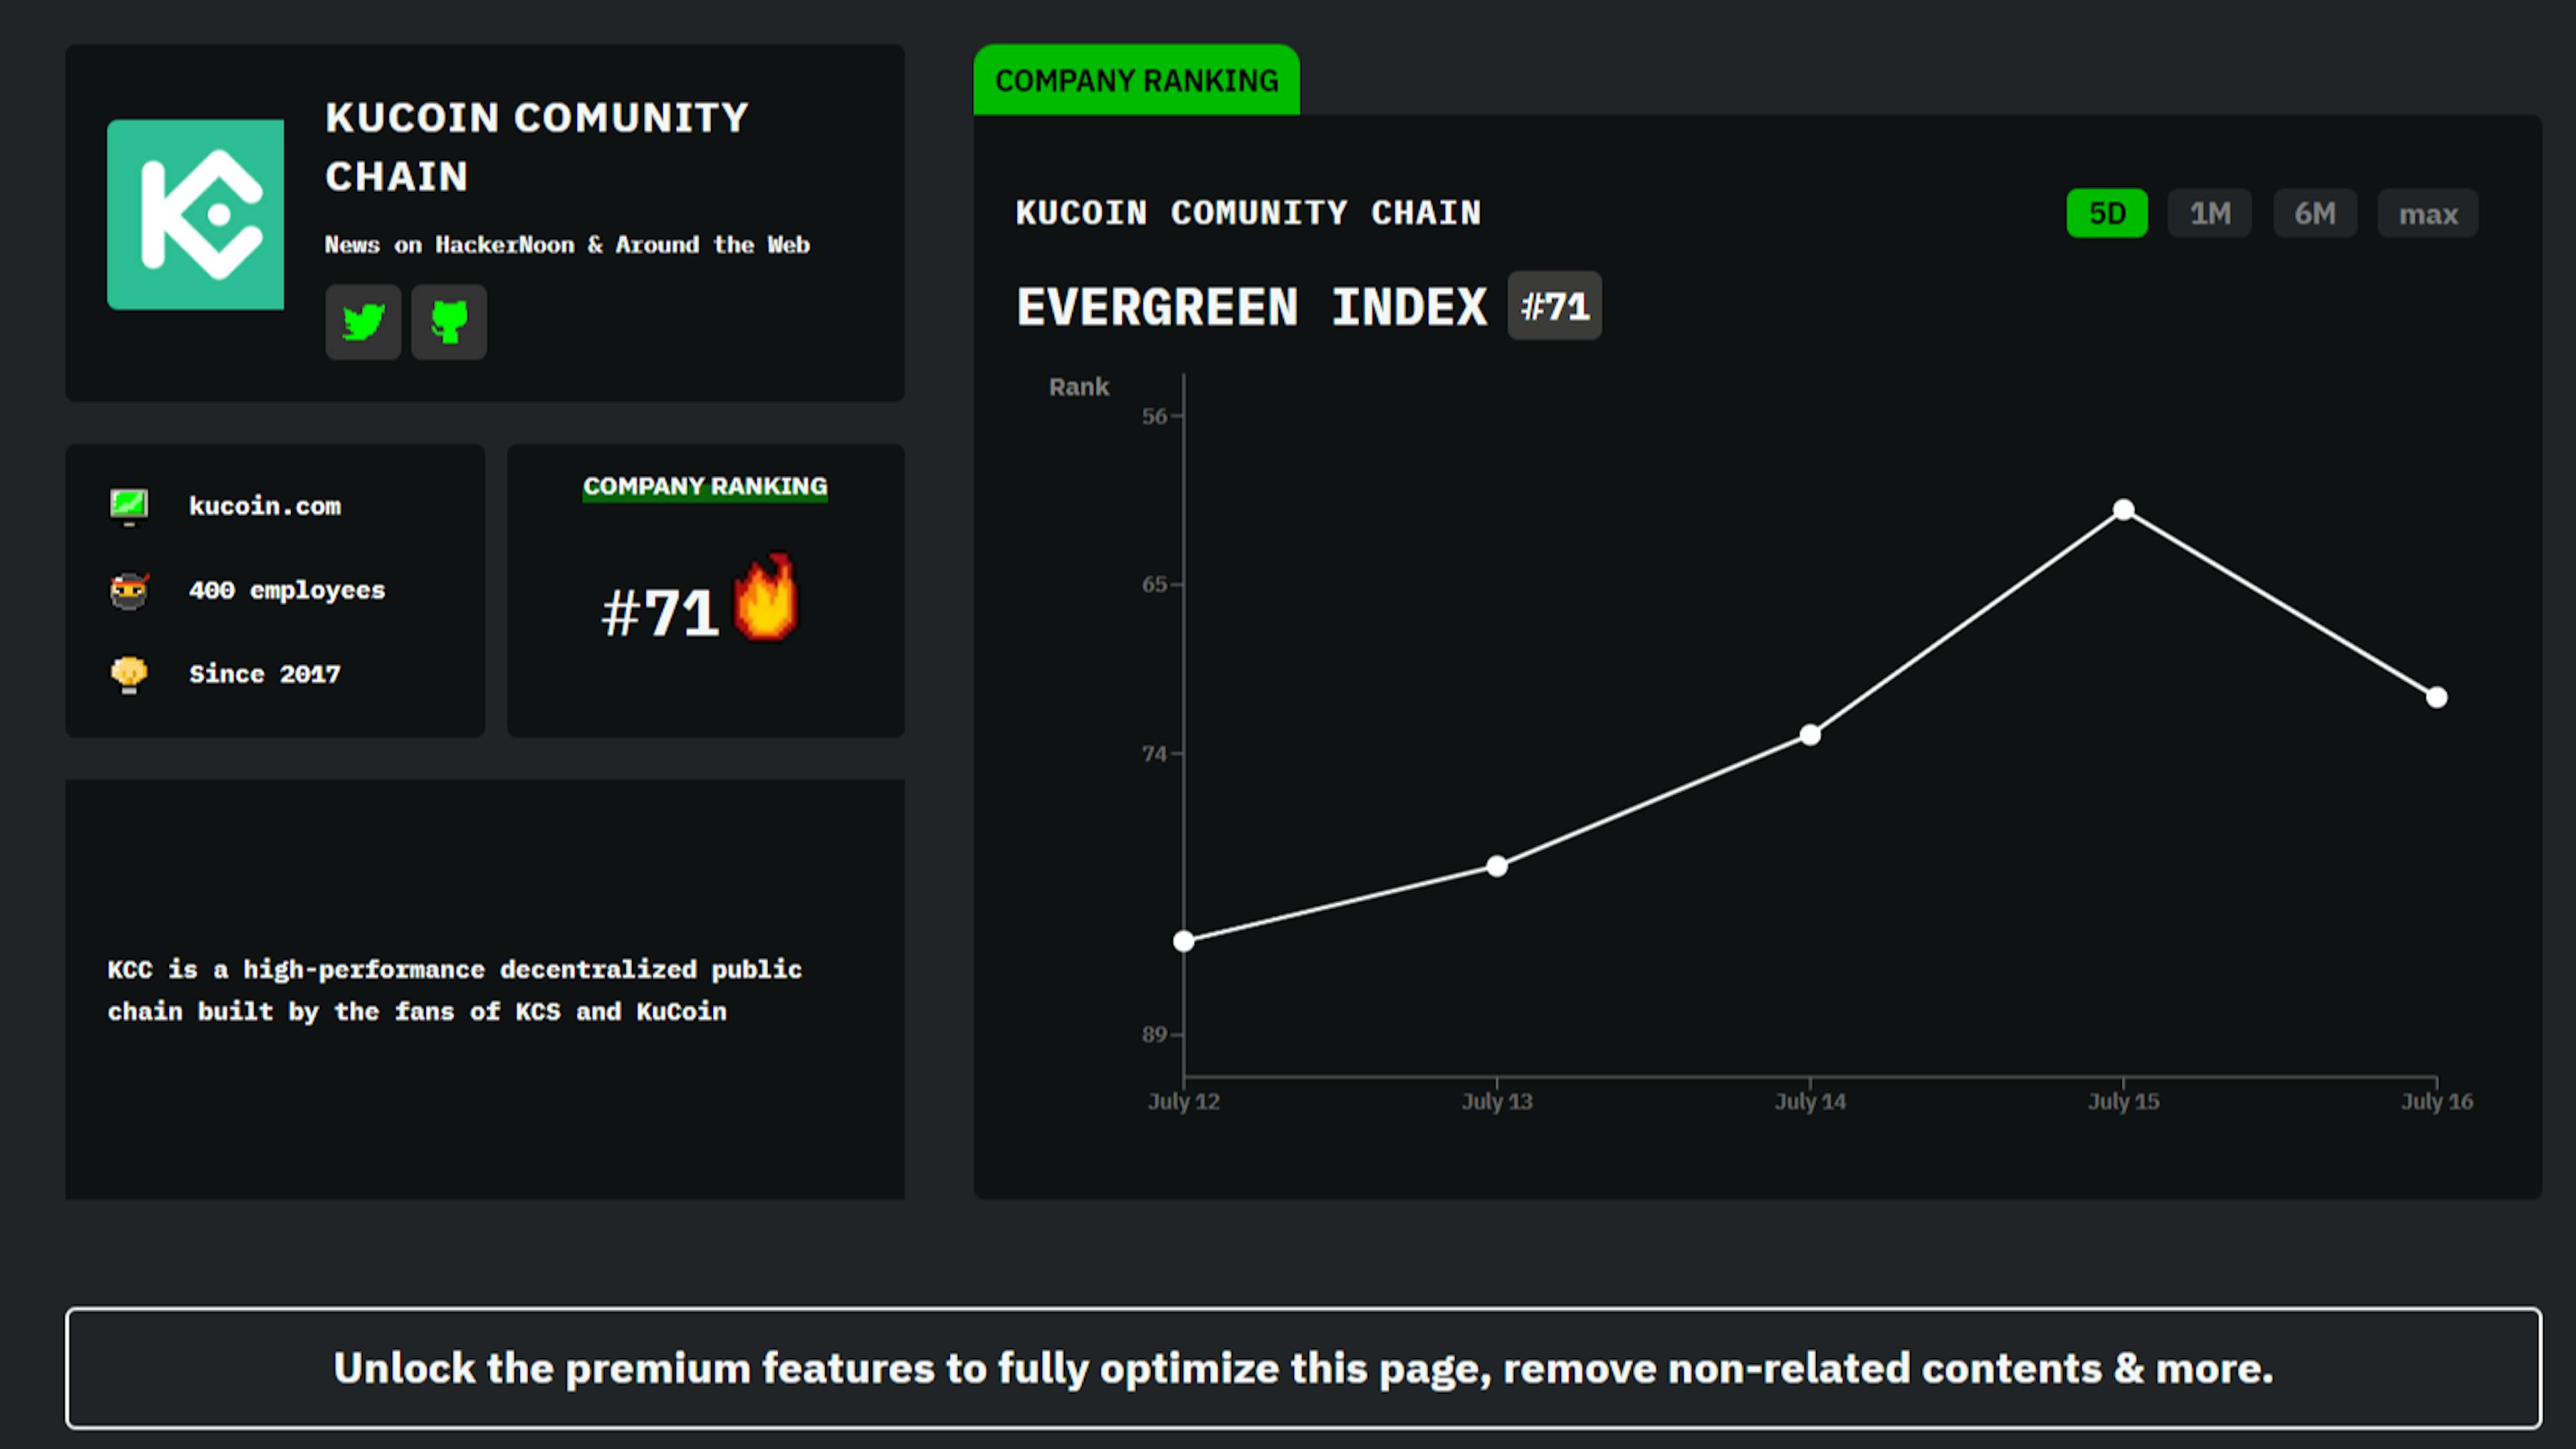Image resolution: width=2576 pixels, height=1449 pixels.
Task: Click the KUCOIN COMUNITY CHAIN heading
Action: (537, 147)
